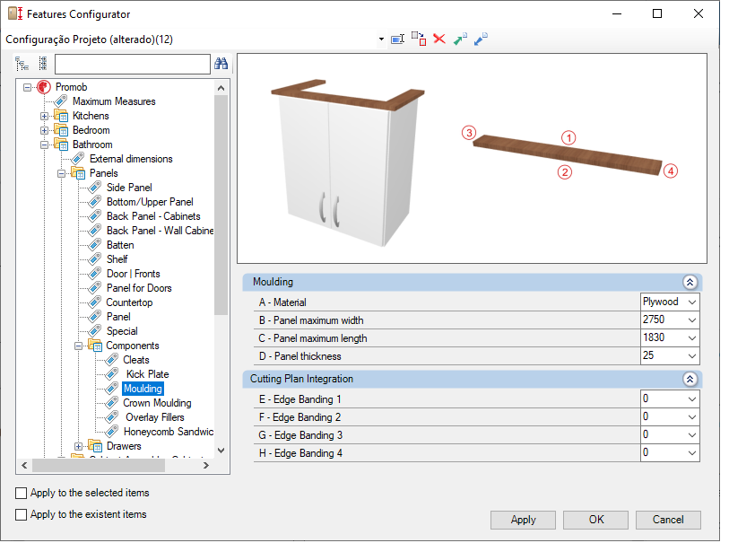Click the rename configuration toolbar icon
The height and width of the screenshot is (543, 729).
(x=397, y=39)
